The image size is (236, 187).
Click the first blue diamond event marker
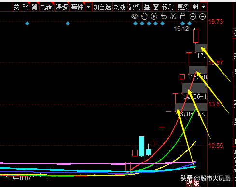tap(28, 24)
